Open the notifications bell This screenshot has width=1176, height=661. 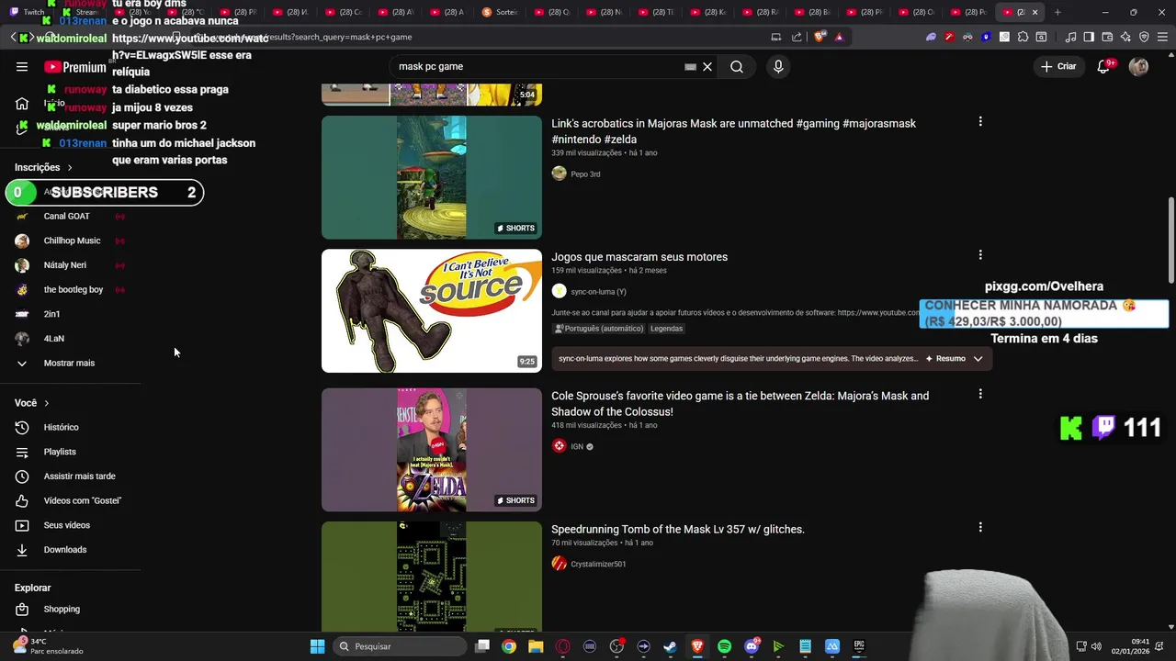click(1103, 67)
